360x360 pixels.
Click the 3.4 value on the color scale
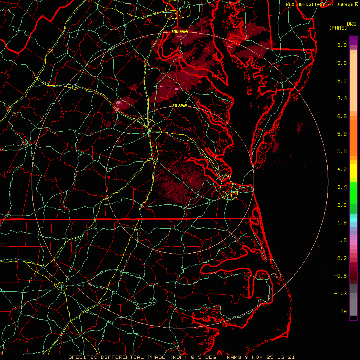point(342,187)
